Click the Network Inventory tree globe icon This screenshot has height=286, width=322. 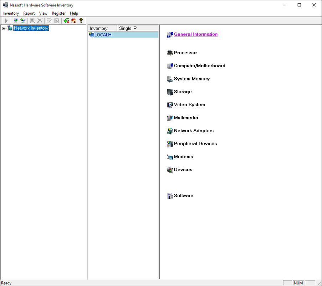tap(10, 28)
